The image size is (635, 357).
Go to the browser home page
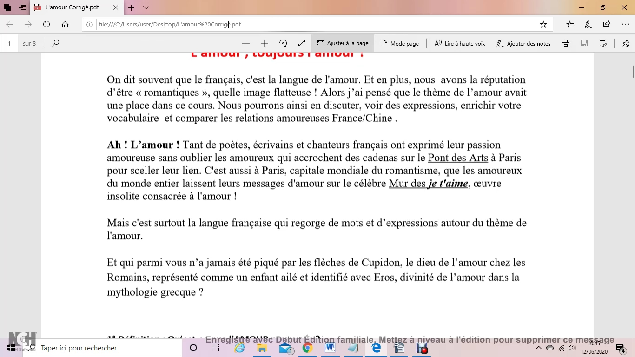(65, 24)
